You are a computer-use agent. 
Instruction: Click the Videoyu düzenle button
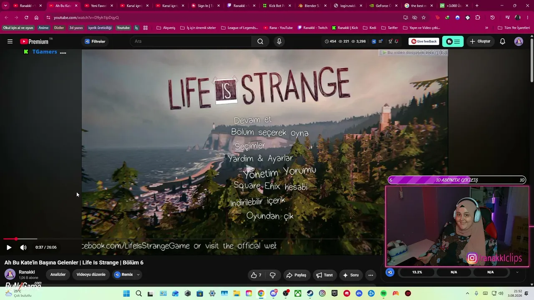tap(91, 275)
